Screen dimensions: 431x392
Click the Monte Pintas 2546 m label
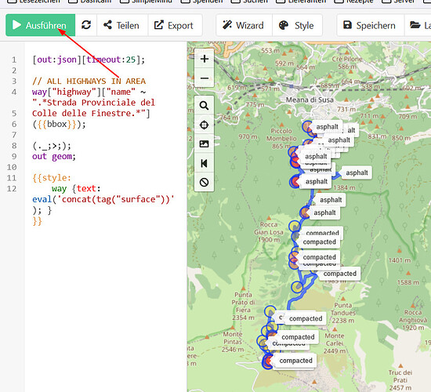pos(233,342)
